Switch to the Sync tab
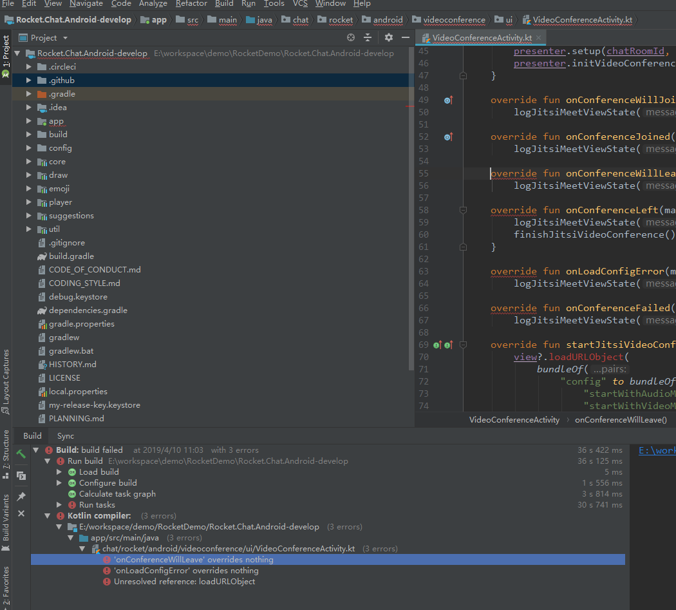This screenshot has width=676, height=610. (x=66, y=436)
